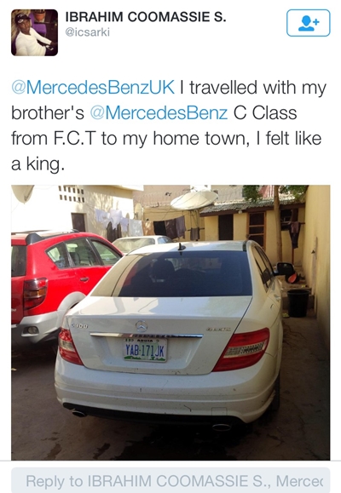Viewport: 341px width, 493px height.
Task: Tap the words 'from F.C.T' in tweet
Action: point(53,139)
